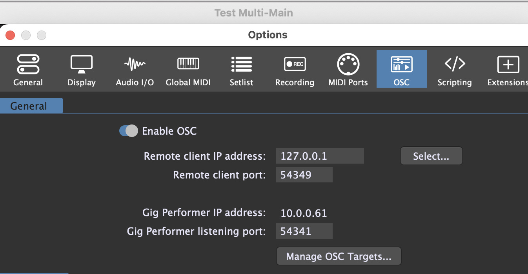Click the Remote client IP address field
The height and width of the screenshot is (274, 528).
pyautogui.click(x=320, y=156)
